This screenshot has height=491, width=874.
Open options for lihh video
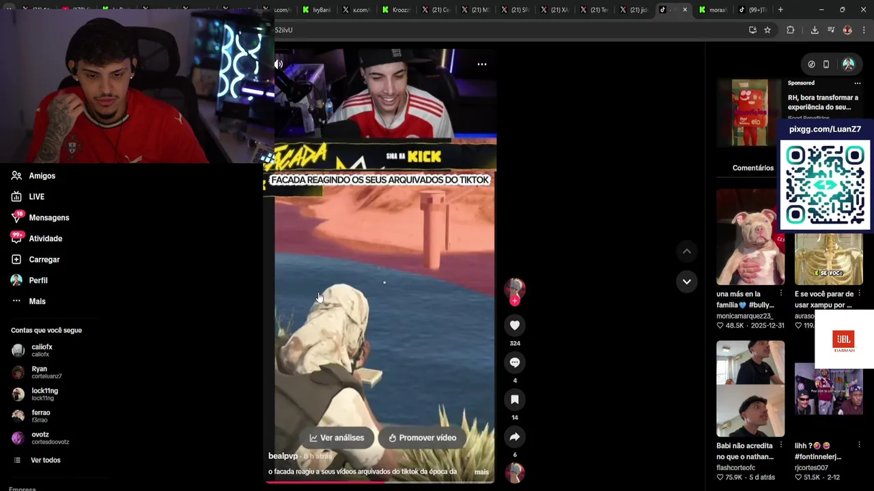(860, 446)
